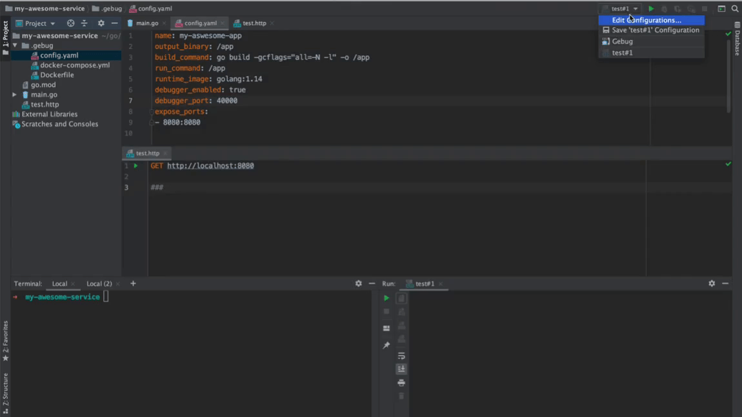Clear Run console with trash icon
Screen dimensions: 742x417
(x=401, y=396)
